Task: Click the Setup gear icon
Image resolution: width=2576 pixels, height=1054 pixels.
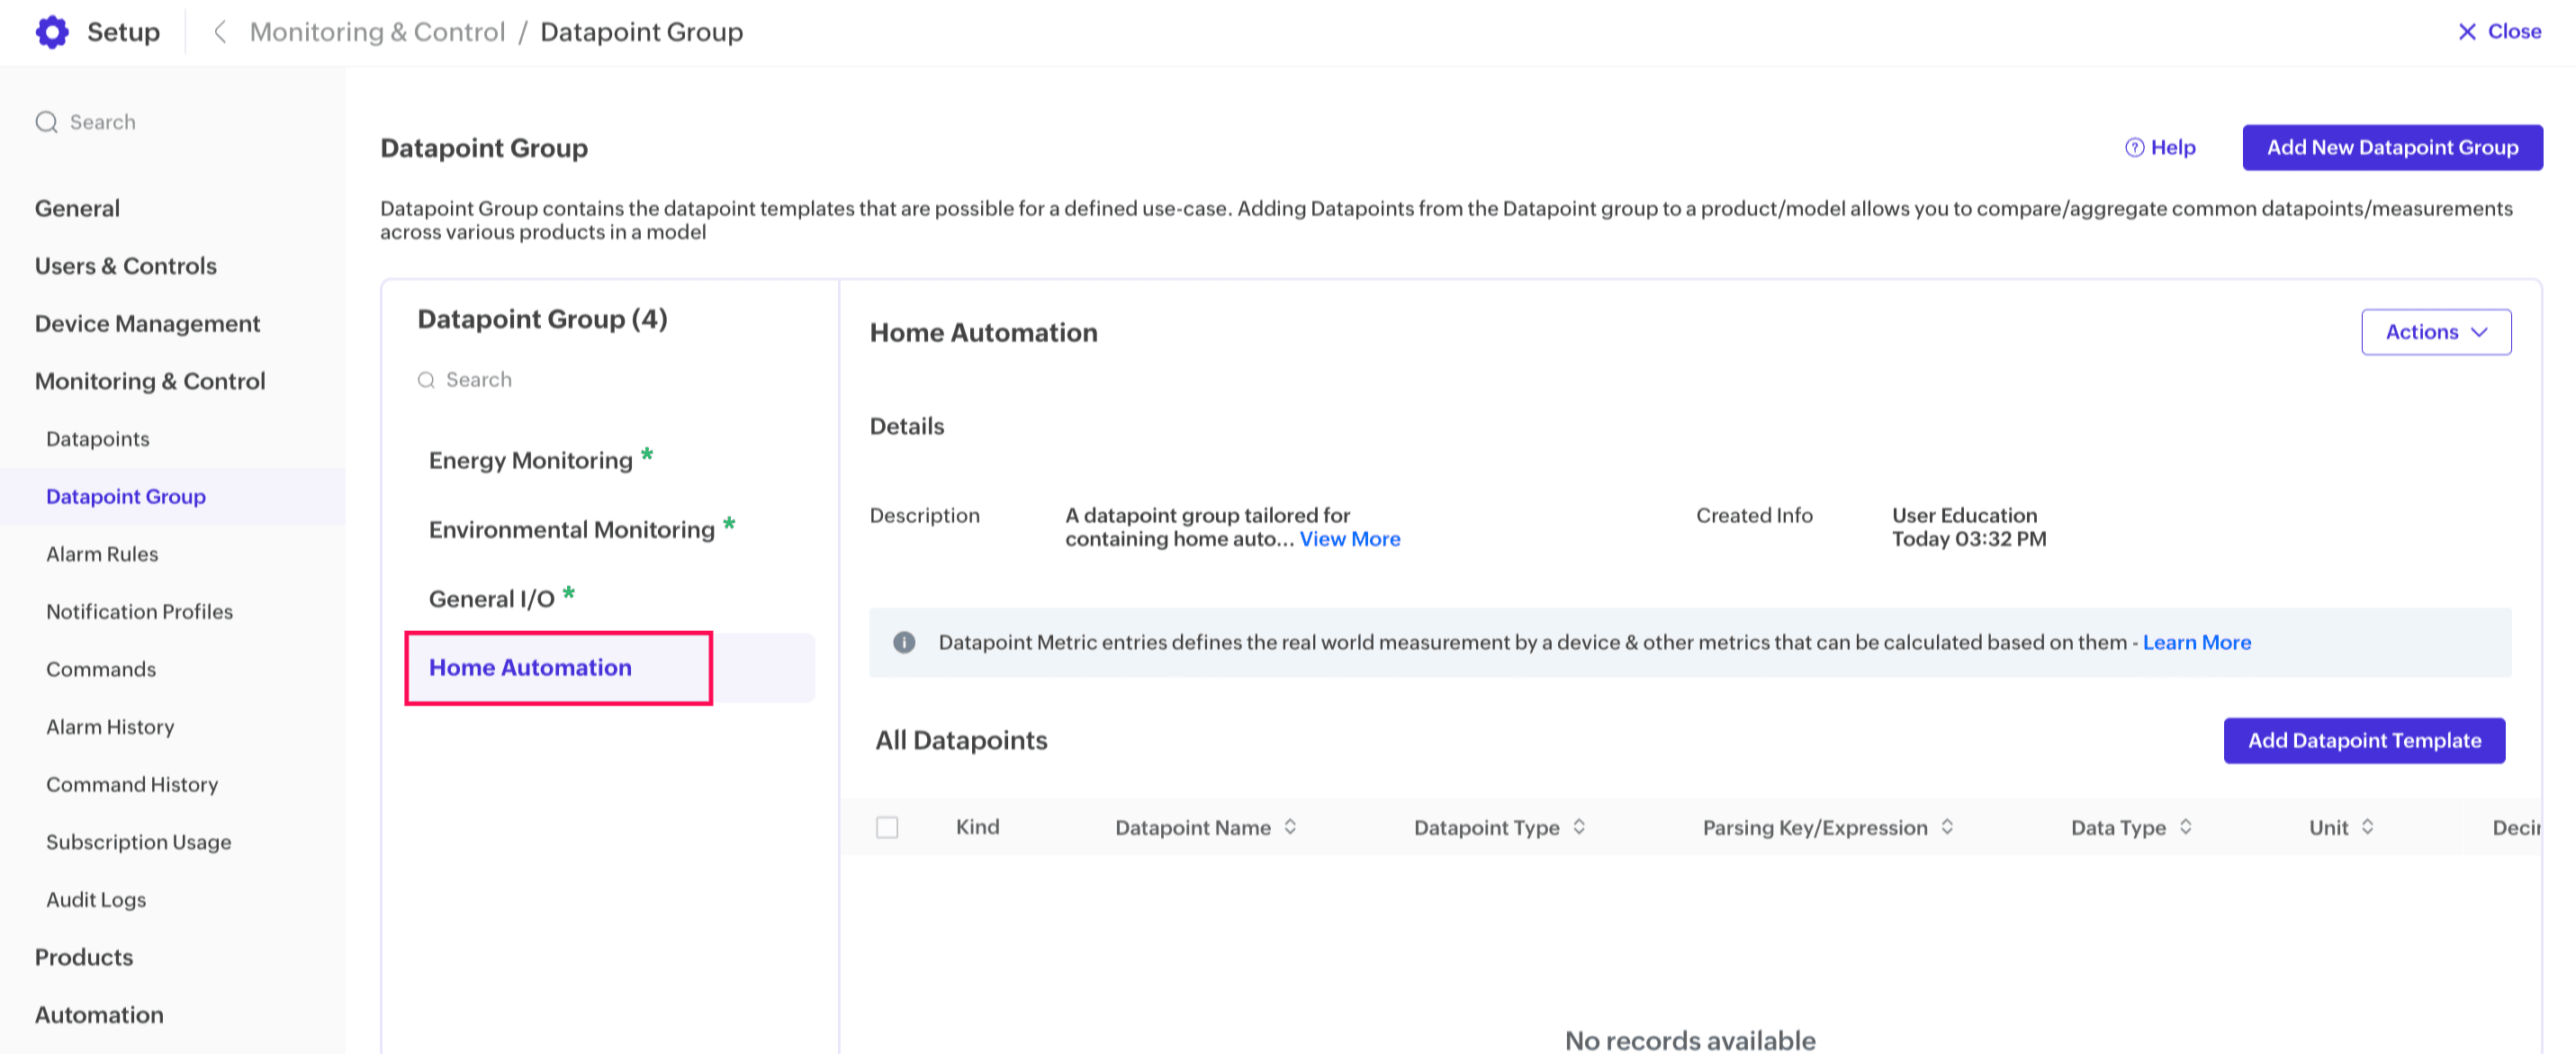Action: coord(52,32)
